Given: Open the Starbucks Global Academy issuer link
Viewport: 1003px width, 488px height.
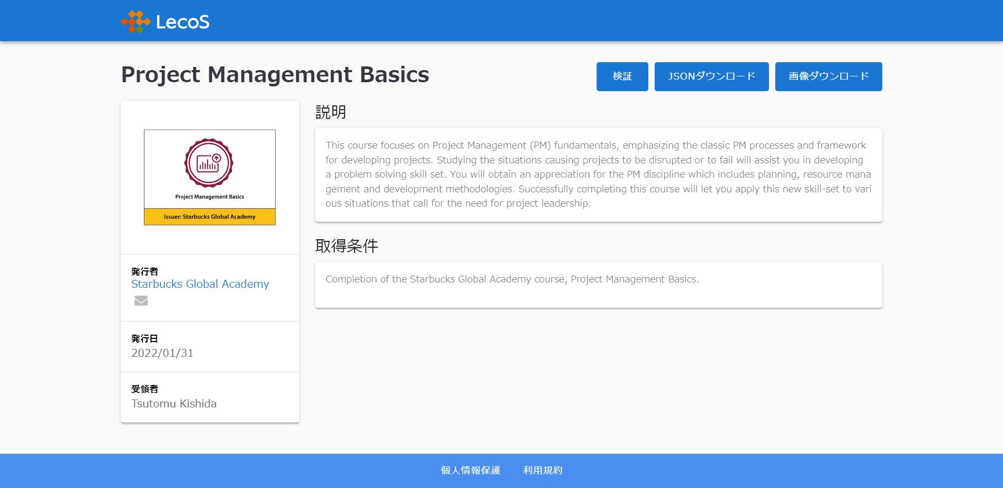Looking at the screenshot, I should point(200,284).
